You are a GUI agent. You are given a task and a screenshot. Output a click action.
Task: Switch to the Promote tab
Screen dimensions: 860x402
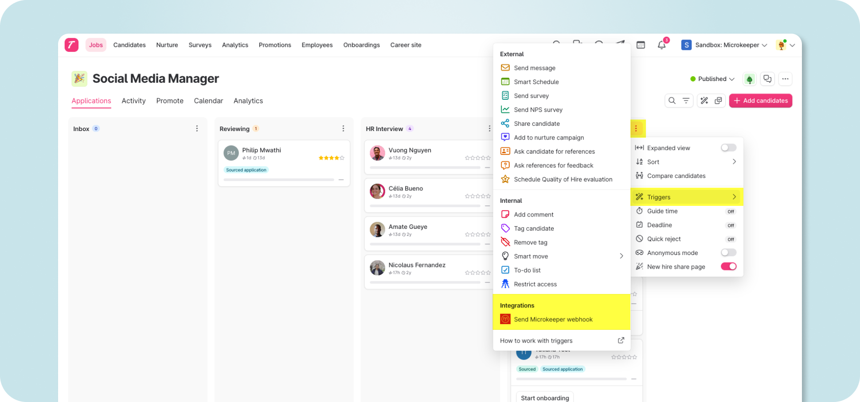(170, 100)
